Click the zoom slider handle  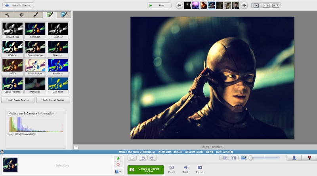pyautogui.click(x=250, y=158)
